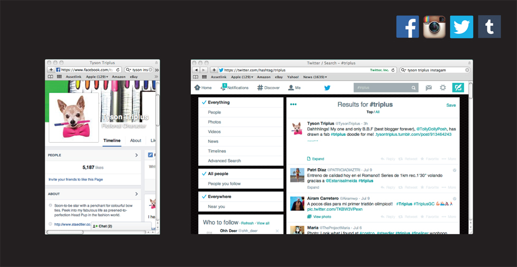Screen dimensions: 517x267
Task: Switch to the About tab on Facebook
Action: (136, 141)
